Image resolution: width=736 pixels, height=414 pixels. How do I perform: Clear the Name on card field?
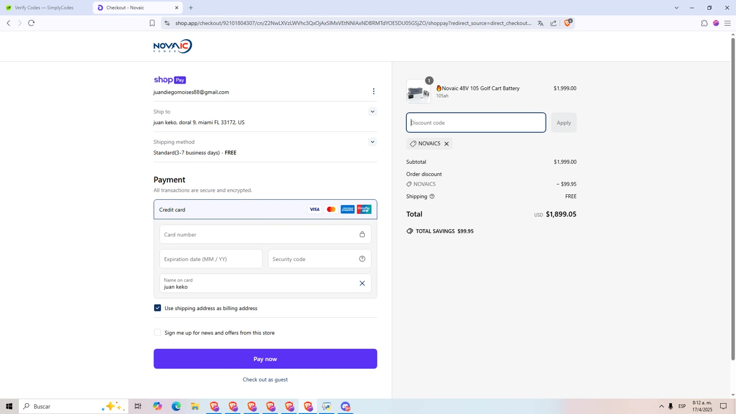pyautogui.click(x=362, y=284)
